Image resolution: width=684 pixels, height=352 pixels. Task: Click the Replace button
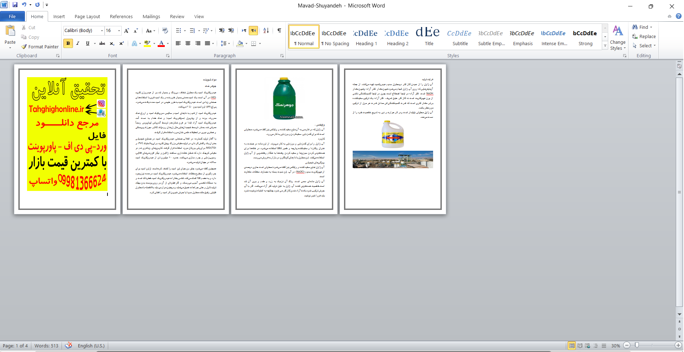point(644,36)
